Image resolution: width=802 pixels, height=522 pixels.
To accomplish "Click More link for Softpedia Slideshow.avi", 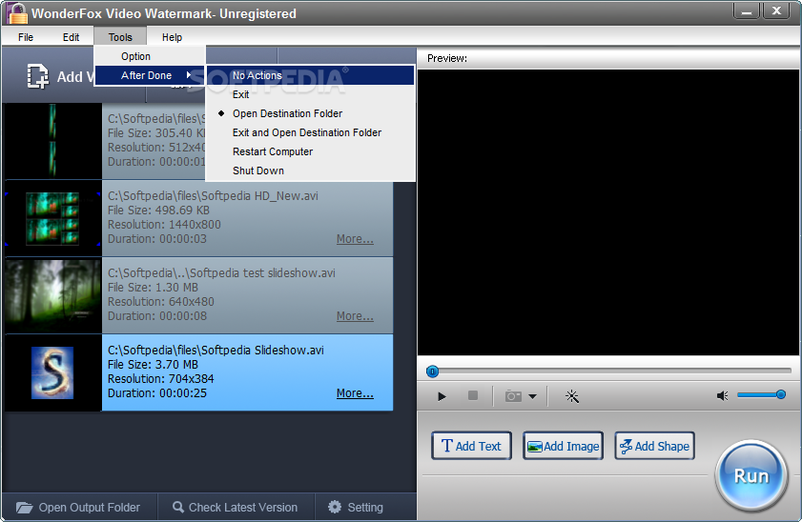I will tap(355, 392).
